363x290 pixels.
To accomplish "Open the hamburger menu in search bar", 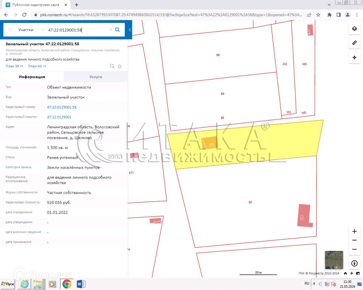I will point(10,30).
